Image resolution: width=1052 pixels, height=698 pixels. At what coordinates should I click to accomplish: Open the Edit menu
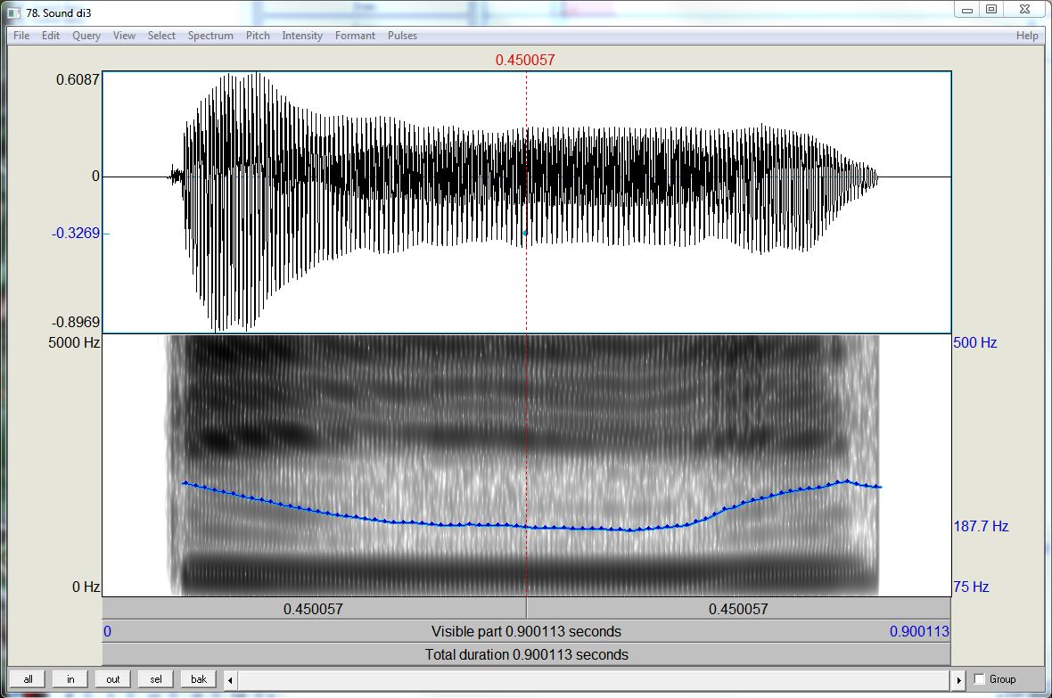pos(50,36)
